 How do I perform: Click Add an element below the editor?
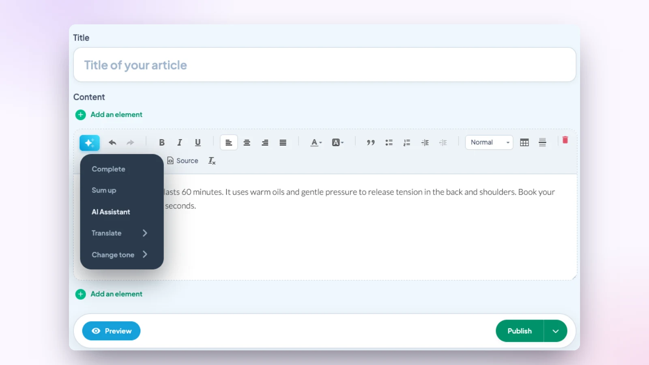coord(109,294)
